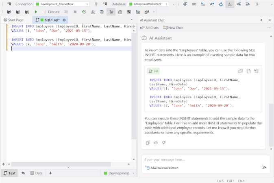Start a New Chat
Screen dimensions: 274x183
click(x=173, y=28)
